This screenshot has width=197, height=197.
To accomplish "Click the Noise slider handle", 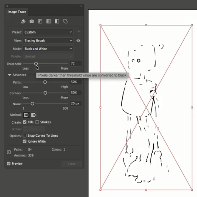I will point(32,104).
